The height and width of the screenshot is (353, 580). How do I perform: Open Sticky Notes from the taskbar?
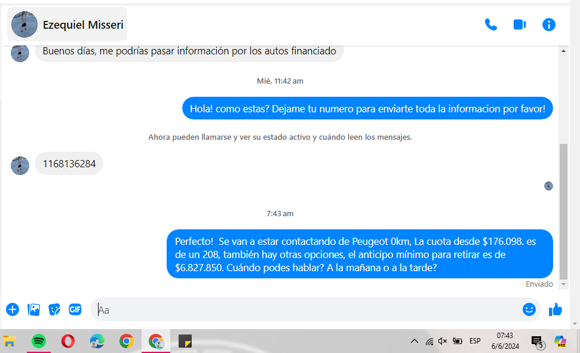pos(185,341)
